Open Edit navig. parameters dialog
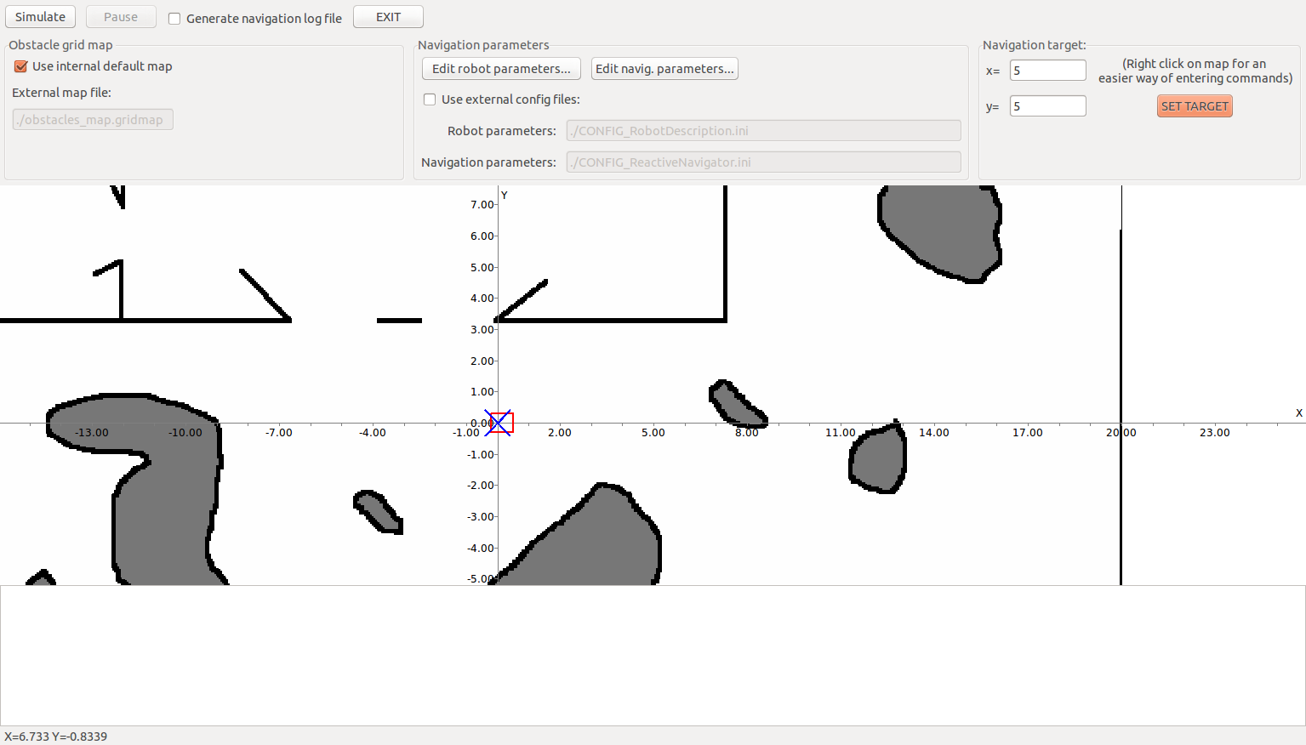 click(664, 69)
